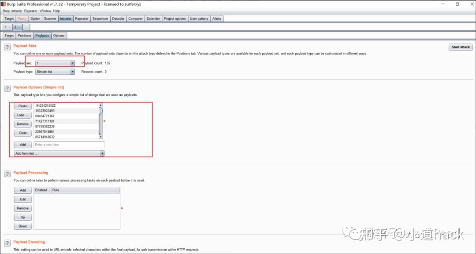Switch to the Comparer tab
The image size is (476, 254).
(135, 19)
